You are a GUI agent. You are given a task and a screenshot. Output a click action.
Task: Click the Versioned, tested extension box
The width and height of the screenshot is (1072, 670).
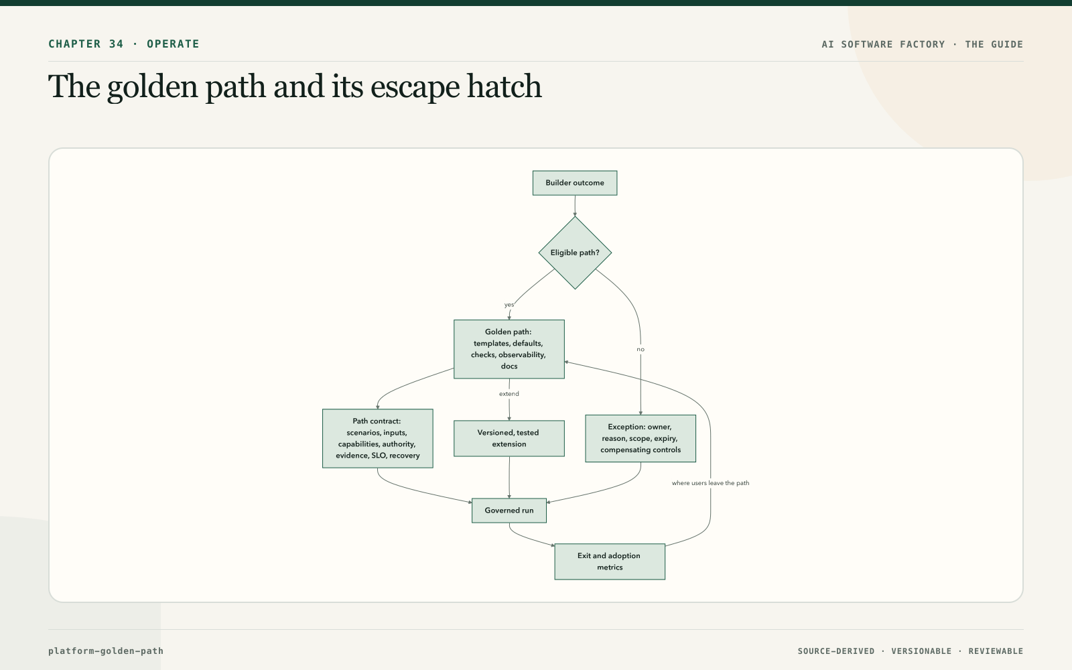coord(509,438)
